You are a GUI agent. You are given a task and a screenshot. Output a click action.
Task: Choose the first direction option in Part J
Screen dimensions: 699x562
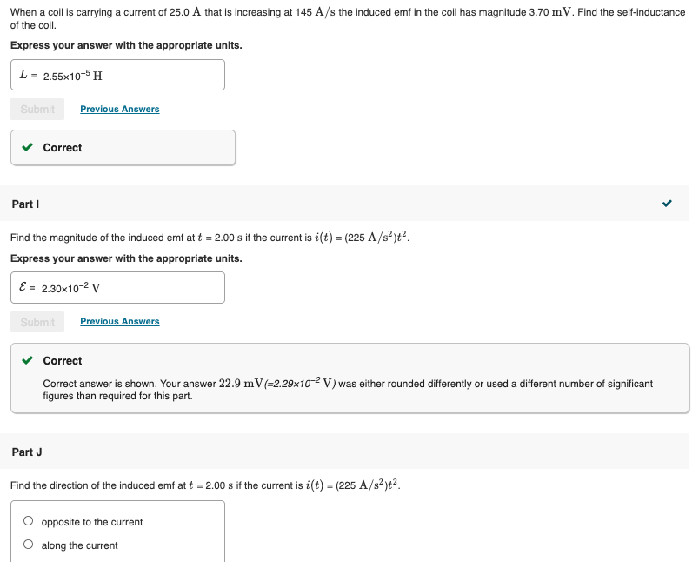(28, 520)
